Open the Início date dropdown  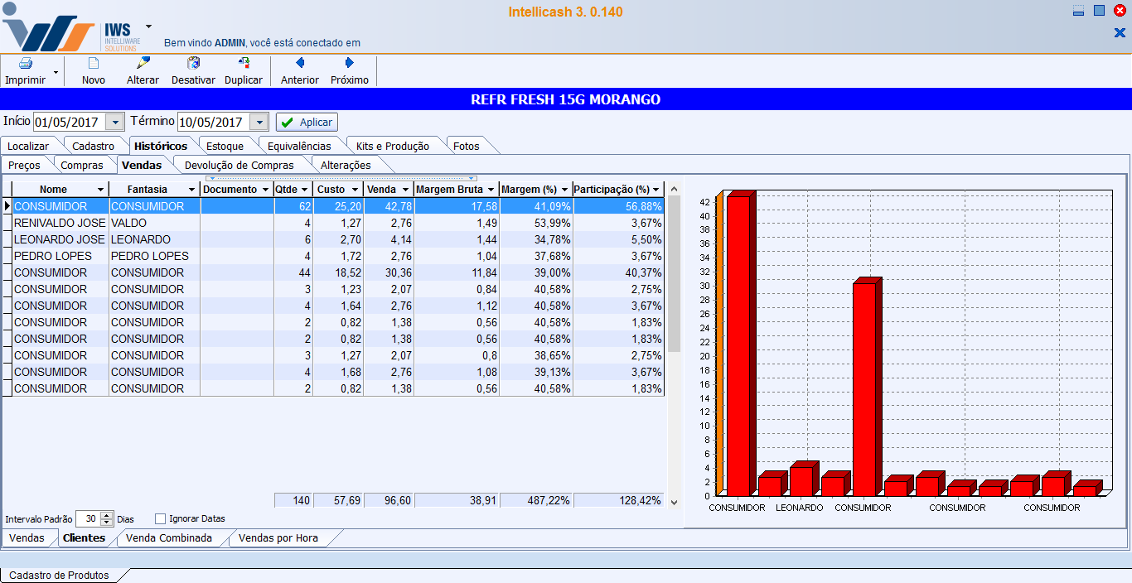click(x=114, y=122)
